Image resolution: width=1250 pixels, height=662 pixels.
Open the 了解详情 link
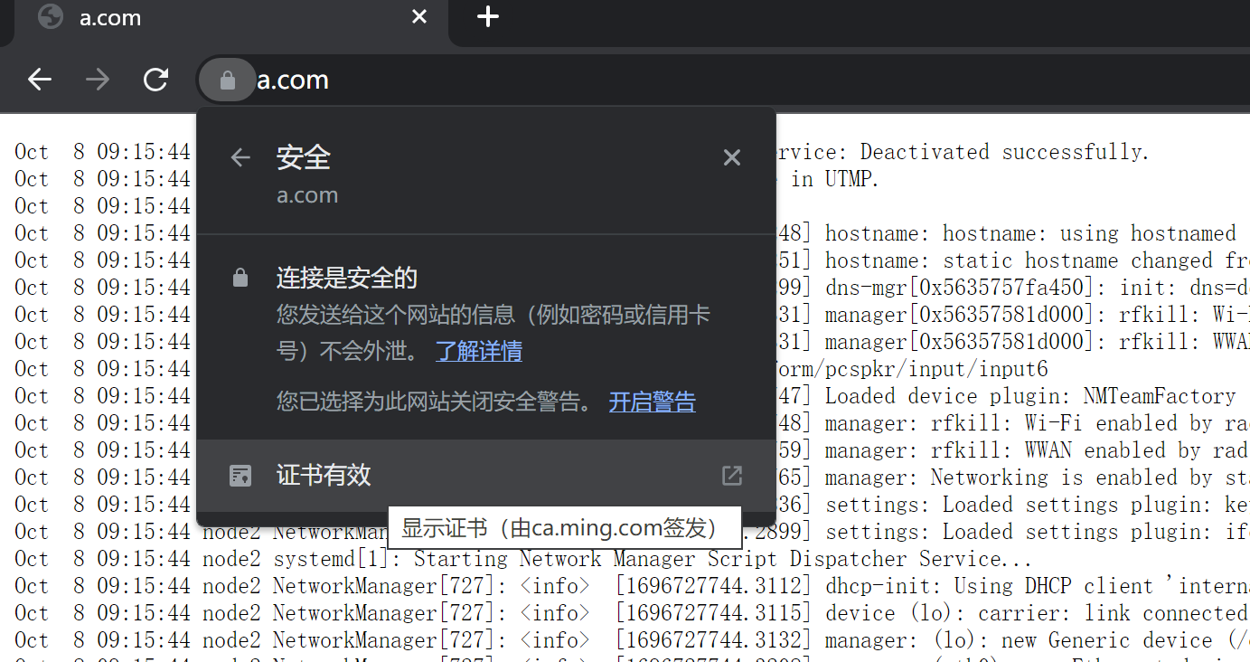(x=479, y=351)
